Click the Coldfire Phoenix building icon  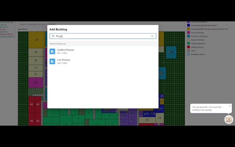(x=52, y=51)
